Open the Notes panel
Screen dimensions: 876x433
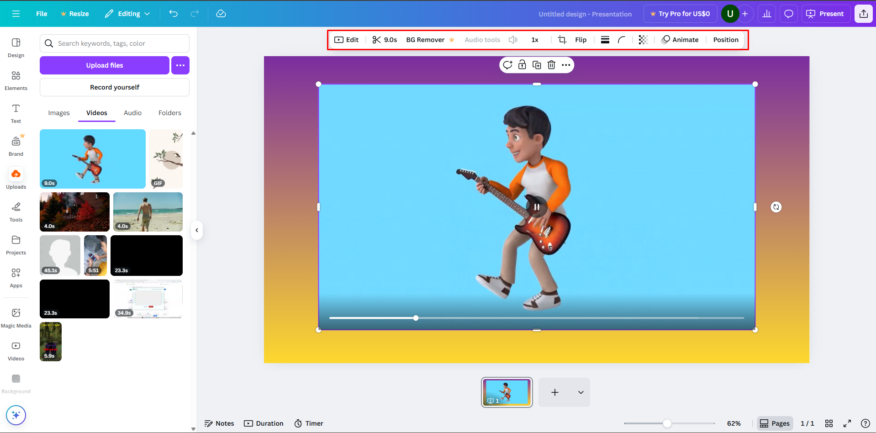point(219,423)
